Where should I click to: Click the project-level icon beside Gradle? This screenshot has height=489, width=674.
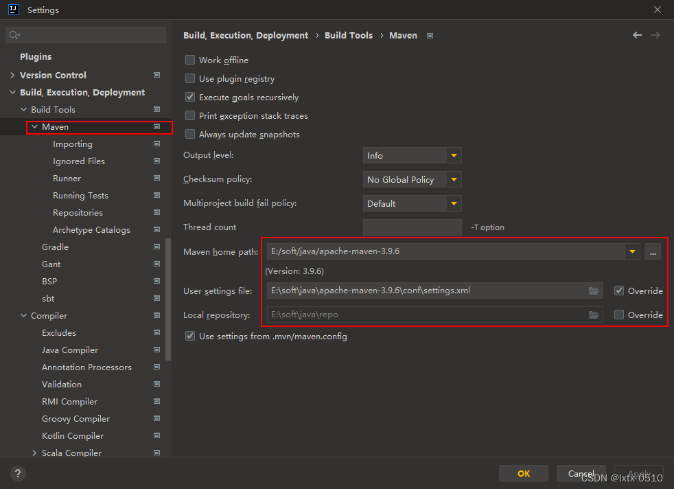tap(157, 247)
